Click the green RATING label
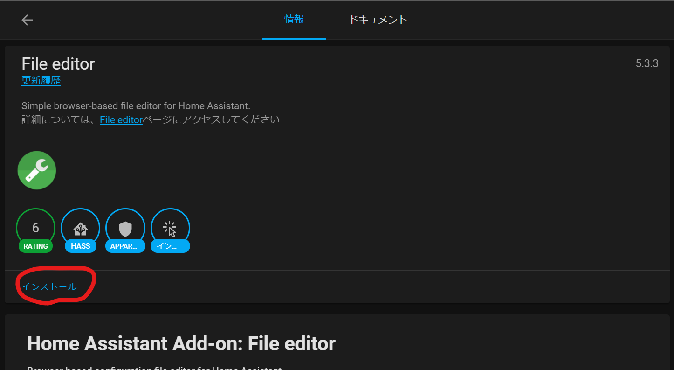Screen dimensions: 674x370 coord(36,246)
